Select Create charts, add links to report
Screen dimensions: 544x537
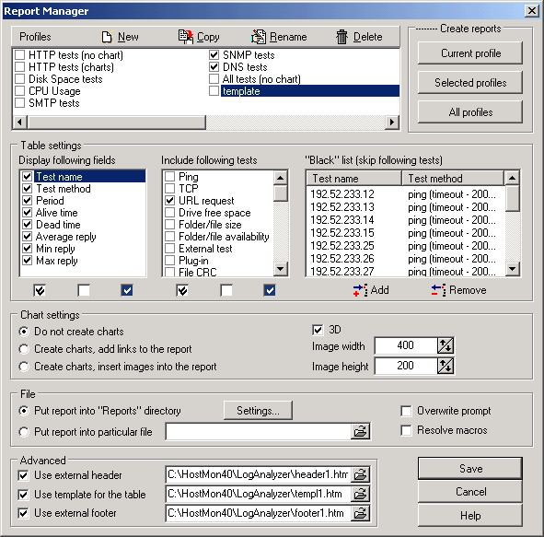24,349
